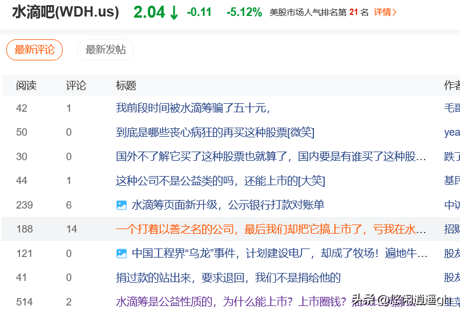The width and height of the screenshot is (460, 314).
Task: Open post 捐过款的站出来，要求退回
Action: [x=228, y=278]
